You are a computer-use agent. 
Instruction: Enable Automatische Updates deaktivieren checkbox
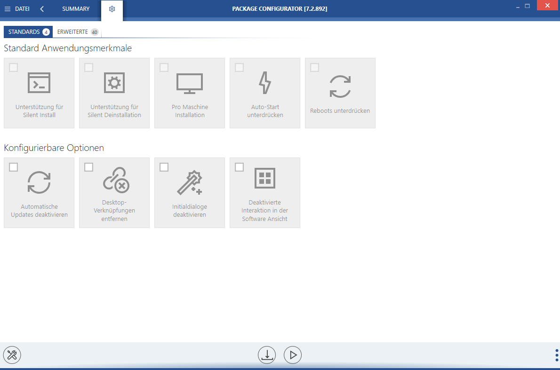coord(14,167)
